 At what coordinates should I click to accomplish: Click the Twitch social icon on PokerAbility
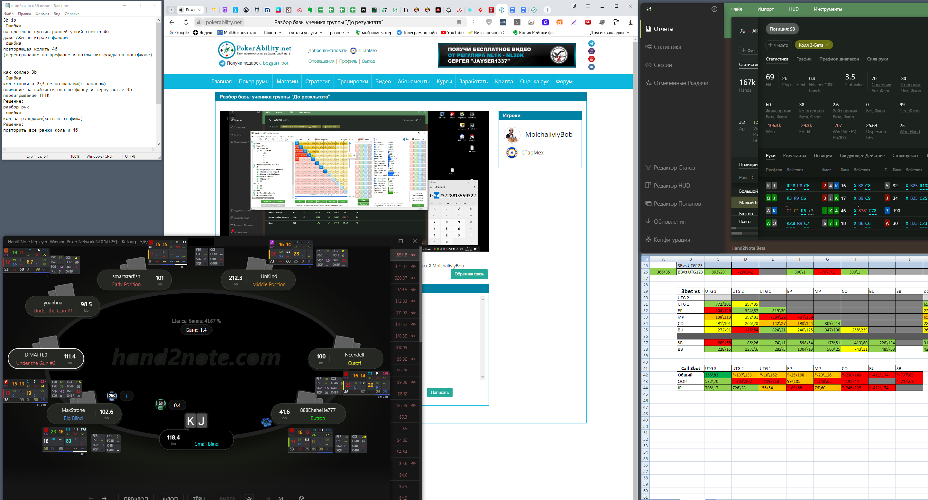(592, 51)
